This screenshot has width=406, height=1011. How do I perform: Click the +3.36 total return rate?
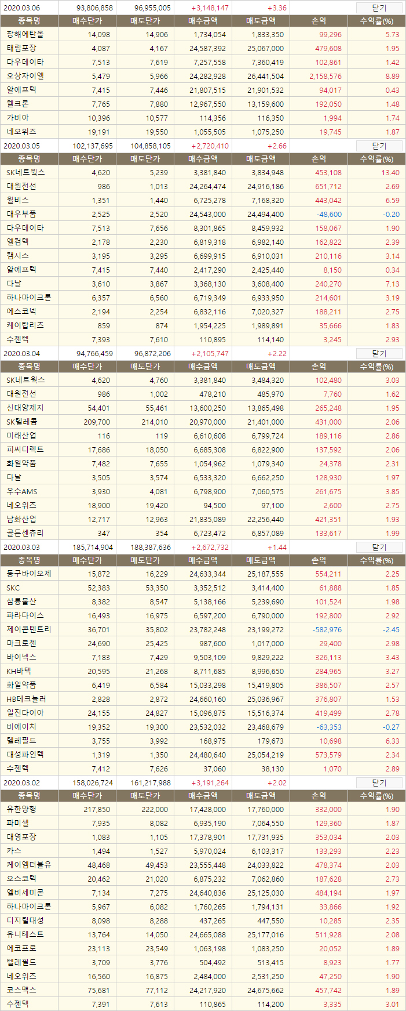pos(277,8)
